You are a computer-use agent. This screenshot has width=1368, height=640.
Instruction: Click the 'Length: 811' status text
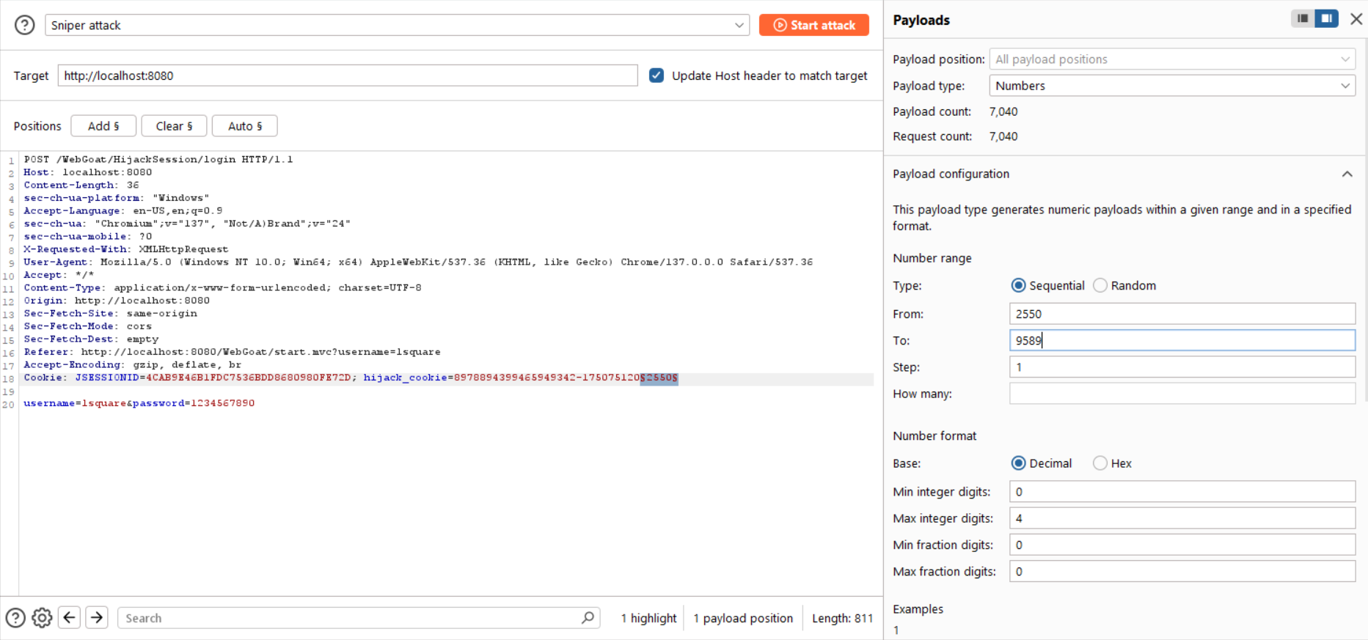pyautogui.click(x=842, y=618)
